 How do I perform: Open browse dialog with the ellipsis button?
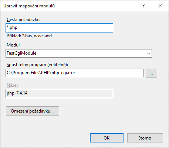point(151,73)
